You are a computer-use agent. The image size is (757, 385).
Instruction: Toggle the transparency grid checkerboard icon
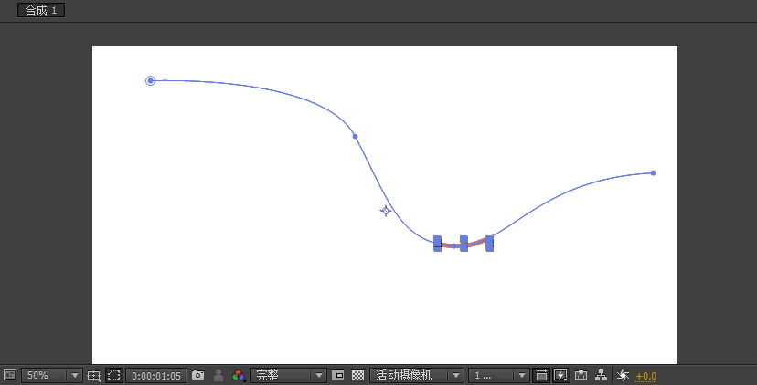[357, 375]
